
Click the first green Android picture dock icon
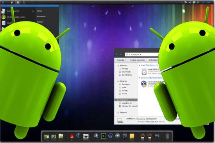(x=47, y=136)
